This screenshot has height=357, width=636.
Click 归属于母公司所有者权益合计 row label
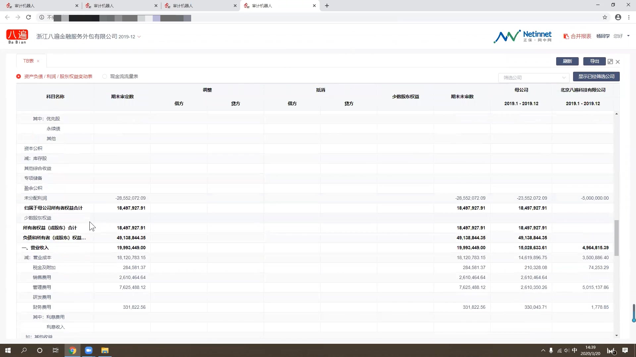(53, 208)
